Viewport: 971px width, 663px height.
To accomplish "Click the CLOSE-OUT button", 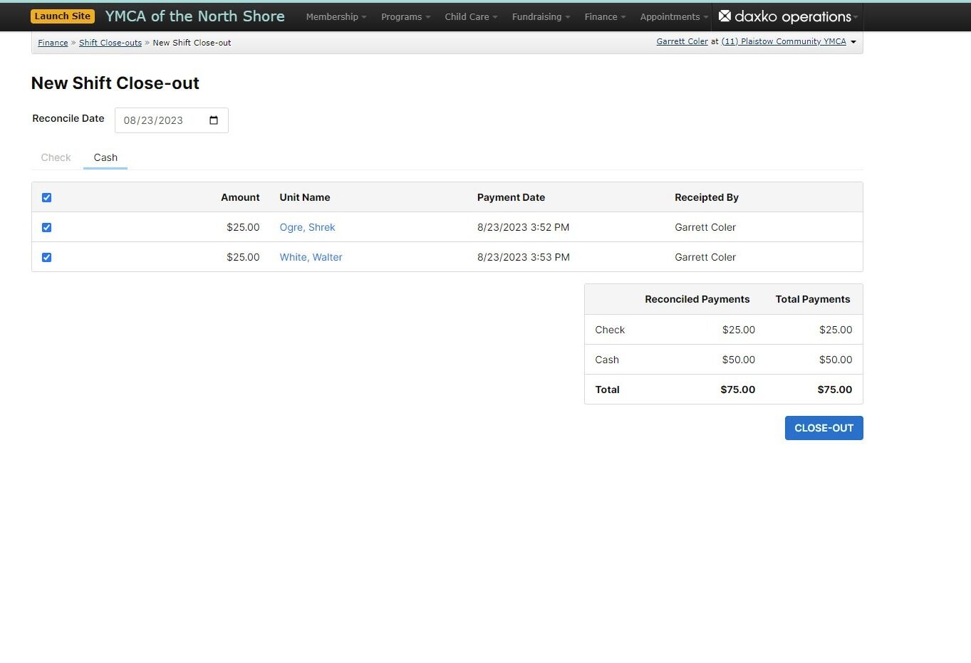I will (x=824, y=428).
